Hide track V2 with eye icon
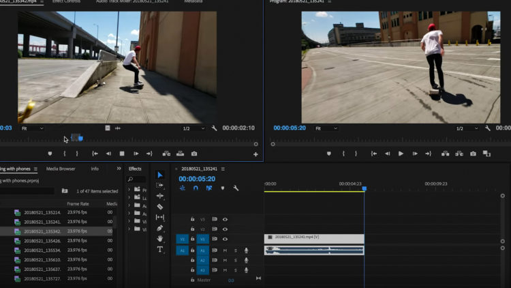 (x=225, y=229)
